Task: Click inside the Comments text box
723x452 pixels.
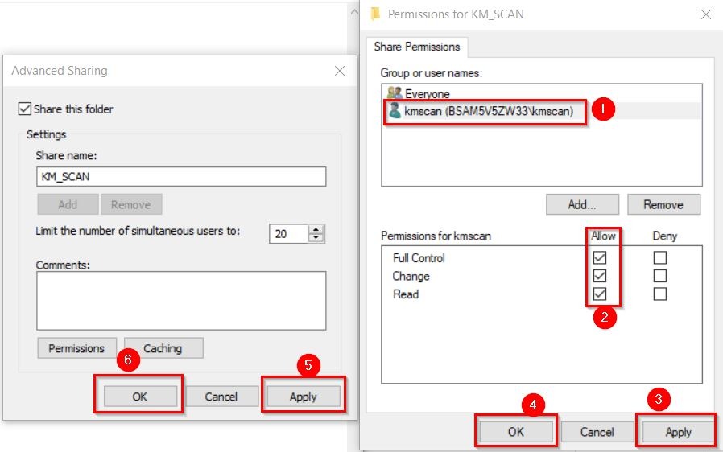Action: pos(180,300)
